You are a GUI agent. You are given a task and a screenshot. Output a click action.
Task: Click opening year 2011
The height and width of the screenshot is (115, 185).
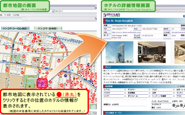pos(174,35)
